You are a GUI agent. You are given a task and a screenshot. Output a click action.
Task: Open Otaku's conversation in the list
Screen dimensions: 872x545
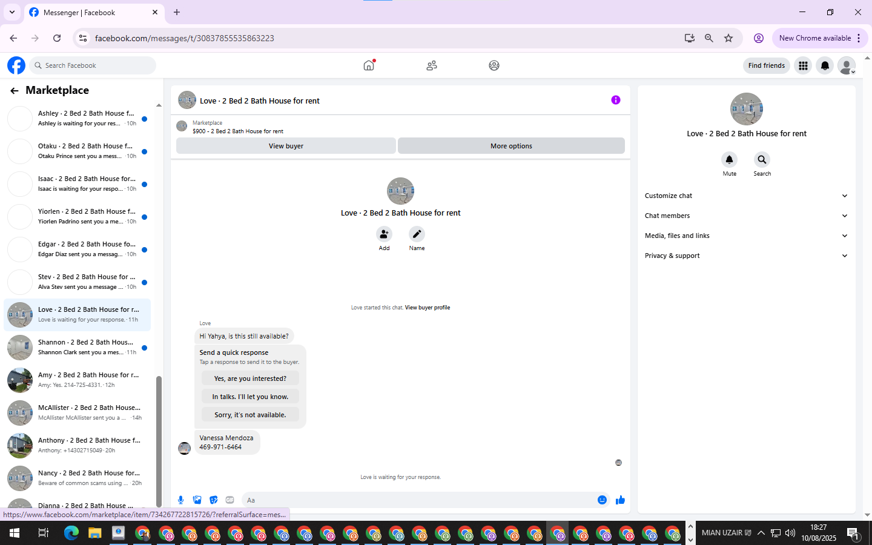pyautogui.click(x=78, y=151)
